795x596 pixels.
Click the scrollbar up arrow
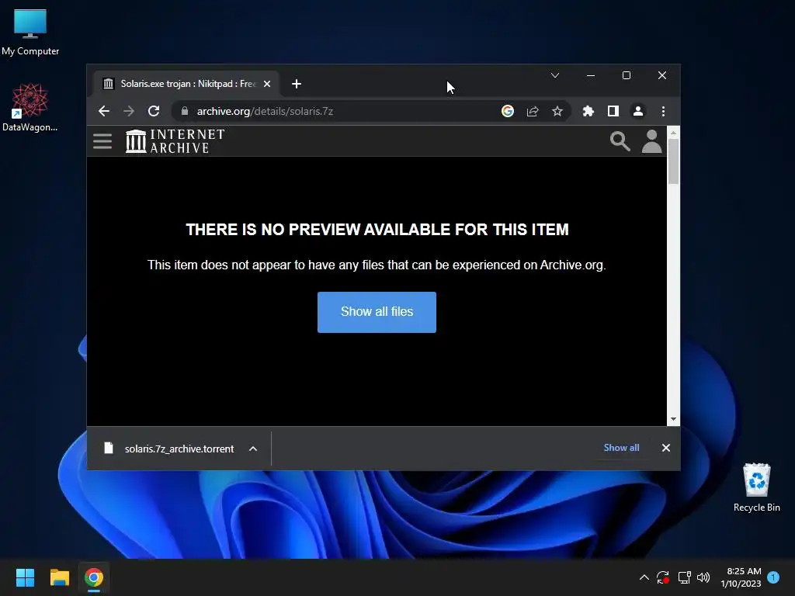tap(673, 133)
